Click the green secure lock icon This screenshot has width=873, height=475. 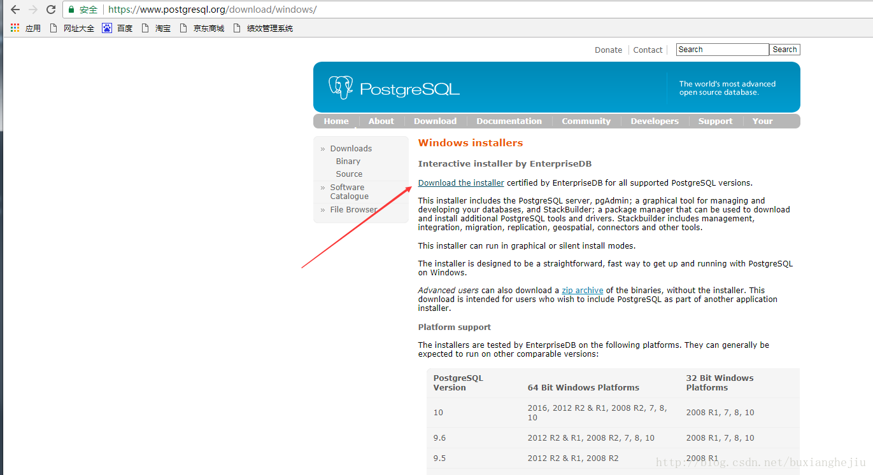pos(71,10)
